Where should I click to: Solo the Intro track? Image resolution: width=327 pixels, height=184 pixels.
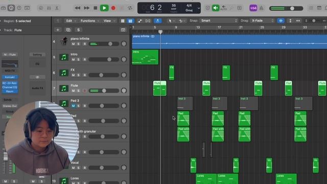pos(78,59)
